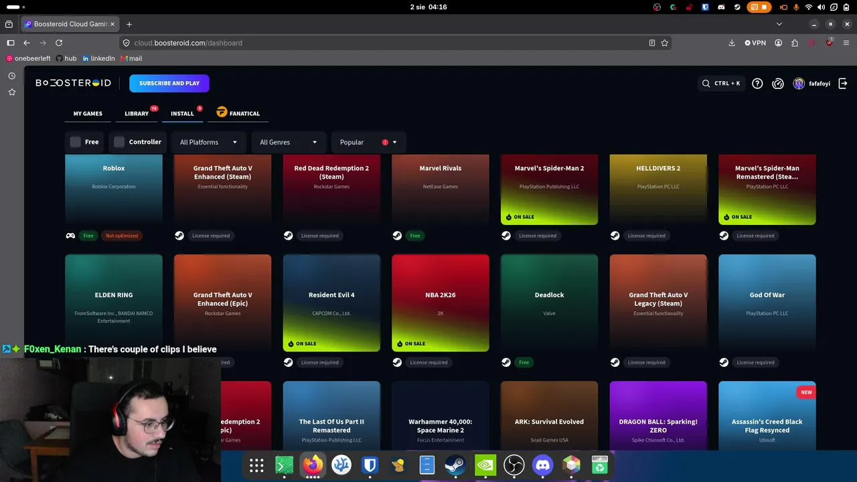Image resolution: width=857 pixels, height=482 pixels.
Task: Open the list all tabs chevron
Action: [x=779, y=24]
